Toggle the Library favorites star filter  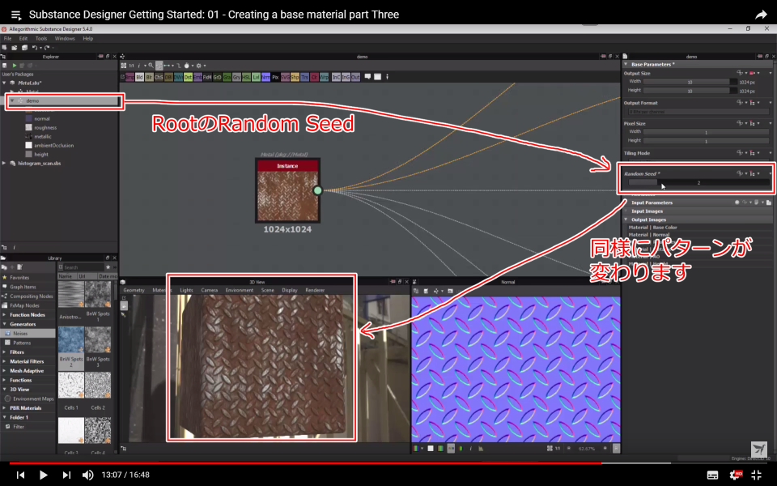pyautogui.click(x=108, y=267)
